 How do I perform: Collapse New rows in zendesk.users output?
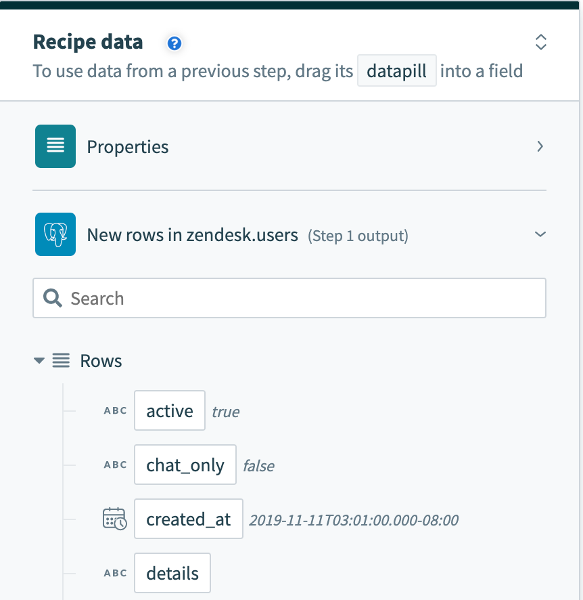pos(539,234)
